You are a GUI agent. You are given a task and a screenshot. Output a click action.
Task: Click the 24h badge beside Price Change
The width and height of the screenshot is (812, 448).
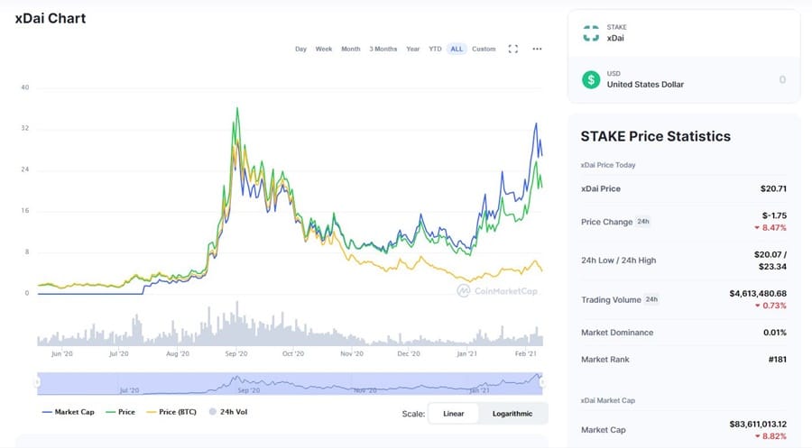(x=643, y=222)
